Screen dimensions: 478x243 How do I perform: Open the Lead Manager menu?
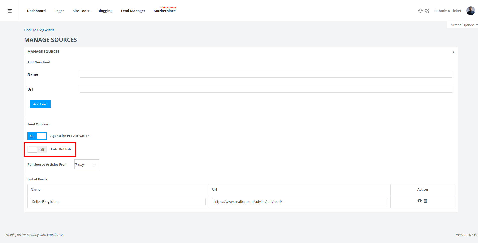click(x=133, y=11)
